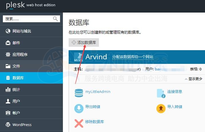The image size is (205, 132).
Task: Click the 数据库 page heading
Action: point(79,23)
